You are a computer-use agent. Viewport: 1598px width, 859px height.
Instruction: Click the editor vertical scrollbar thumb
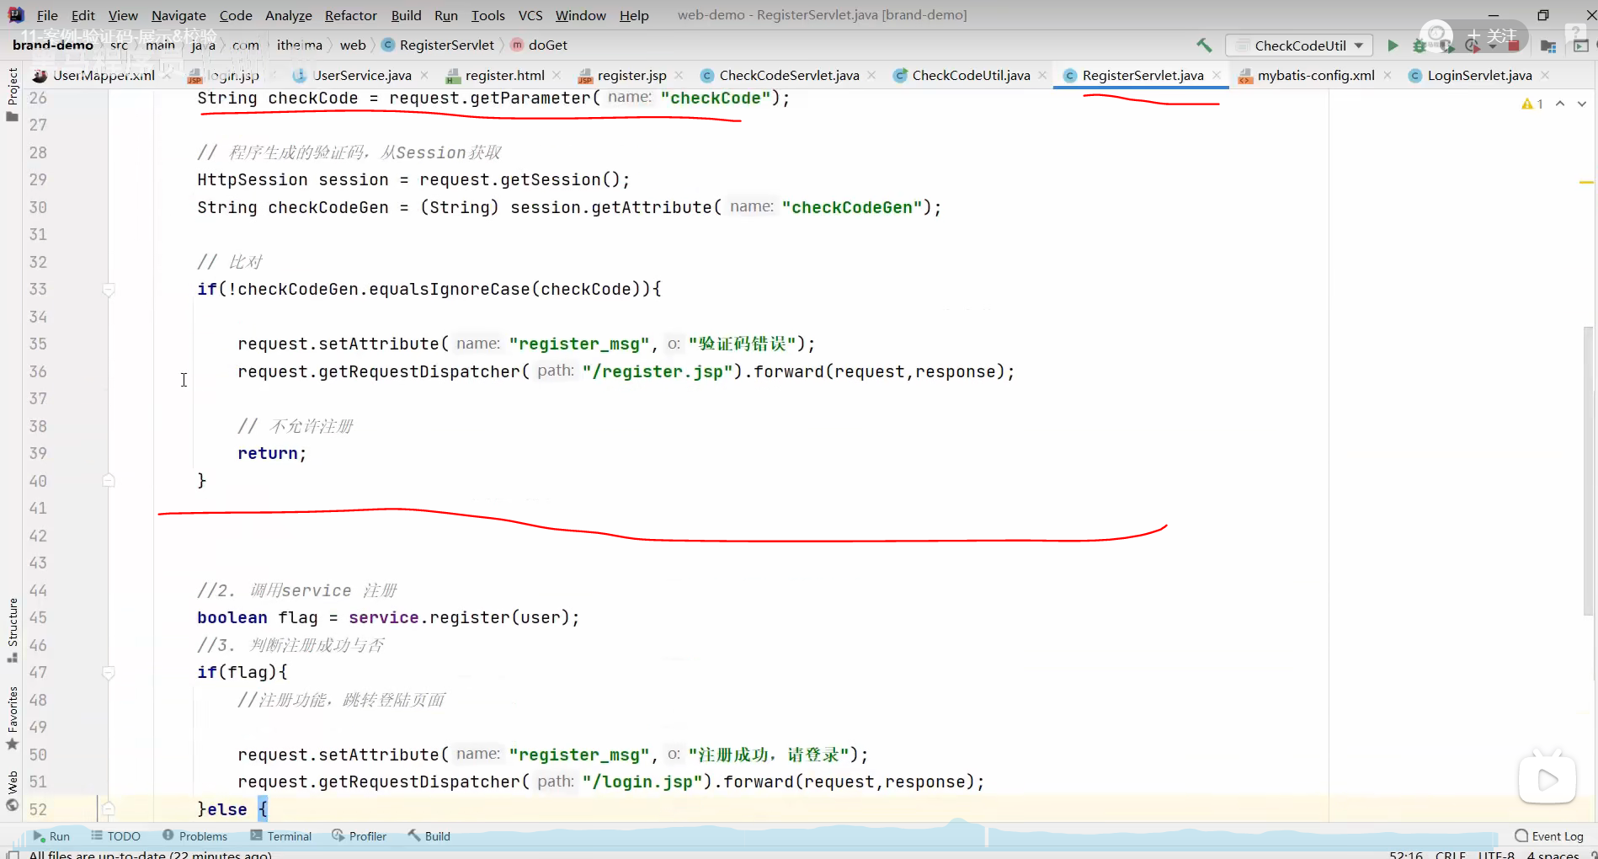pos(1588,472)
